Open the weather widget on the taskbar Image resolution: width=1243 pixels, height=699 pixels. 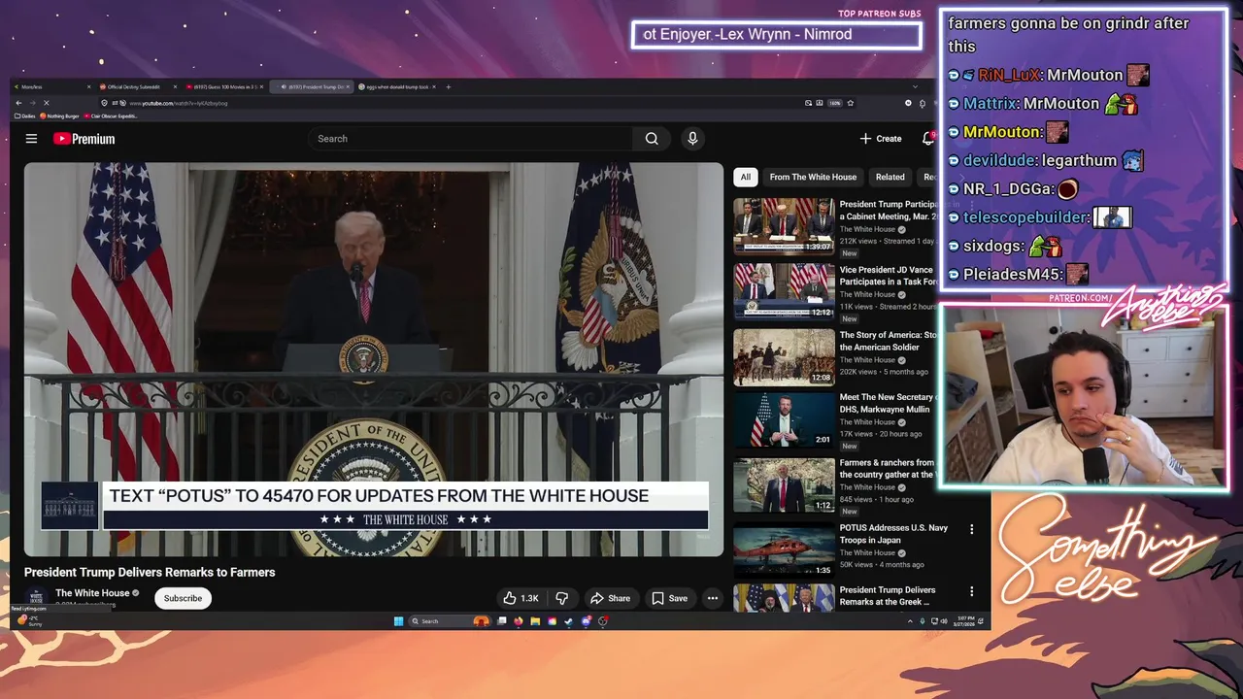click(x=29, y=621)
